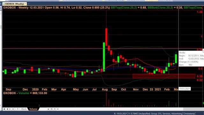Click the latest green candle in March 2021
The height and width of the screenshot is (115, 204).
coord(176,59)
